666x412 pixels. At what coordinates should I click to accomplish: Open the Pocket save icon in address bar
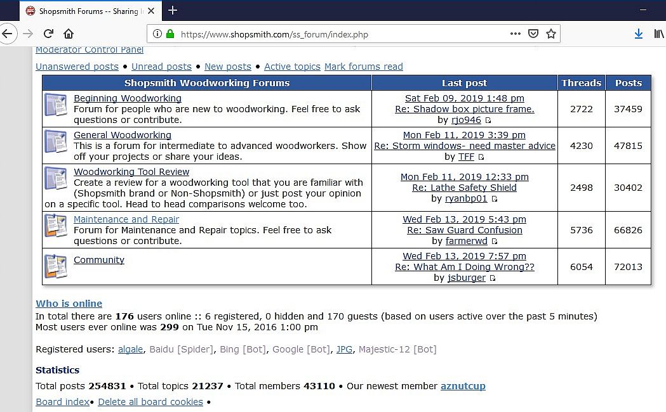pyautogui.click(x=533, y=34)
